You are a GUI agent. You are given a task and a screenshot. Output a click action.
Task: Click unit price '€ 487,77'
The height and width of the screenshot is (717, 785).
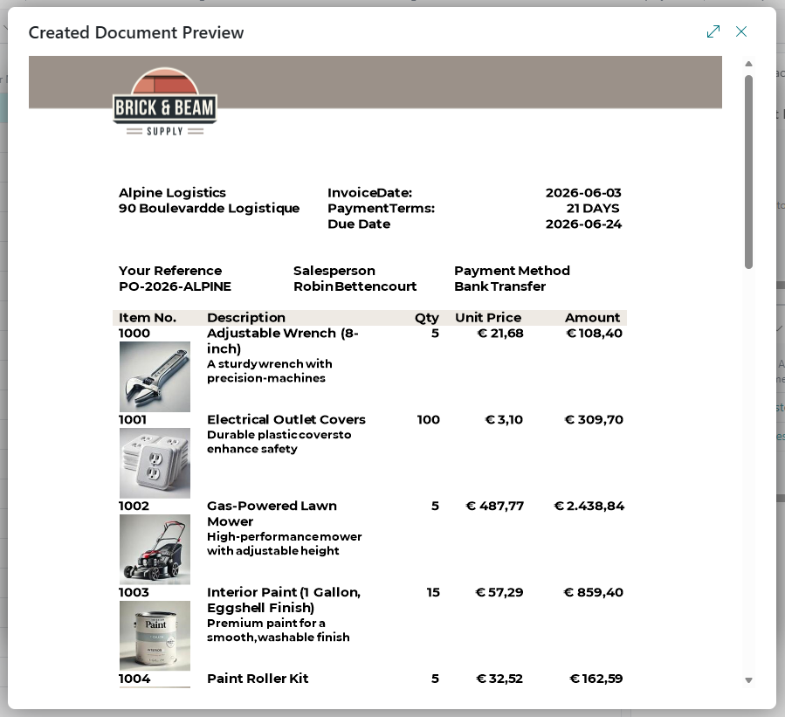[494, 506]
